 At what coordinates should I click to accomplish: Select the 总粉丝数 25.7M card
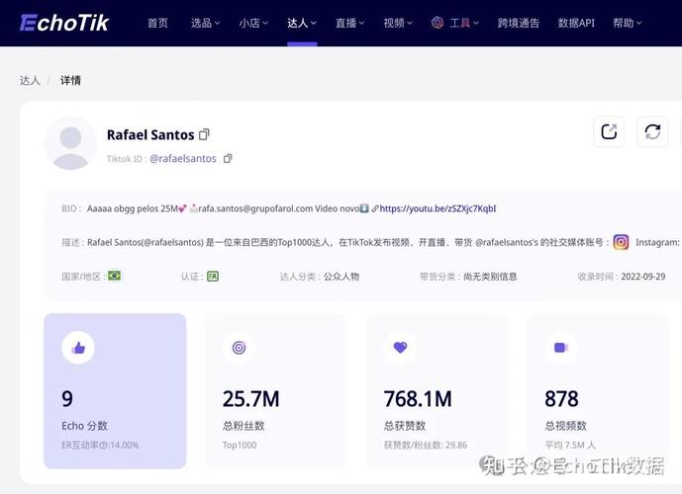coord(276,391)
